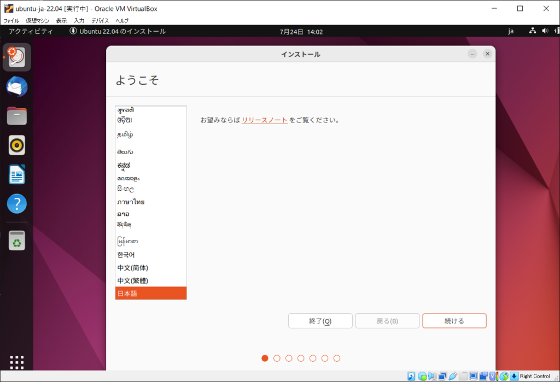Select 中文(繁體) in the language list

[151, 280]
